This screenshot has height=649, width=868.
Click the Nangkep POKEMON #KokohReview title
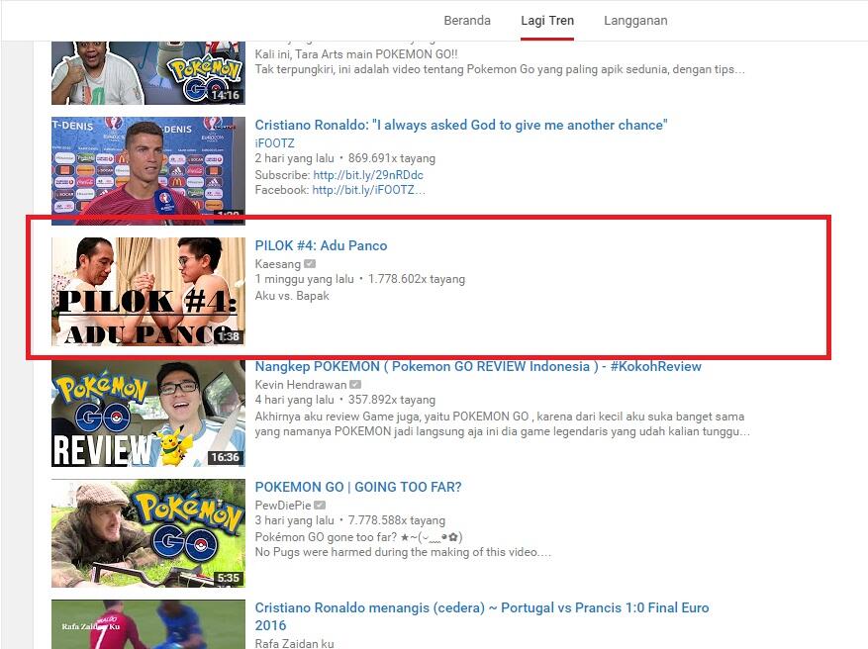[478, 366]
